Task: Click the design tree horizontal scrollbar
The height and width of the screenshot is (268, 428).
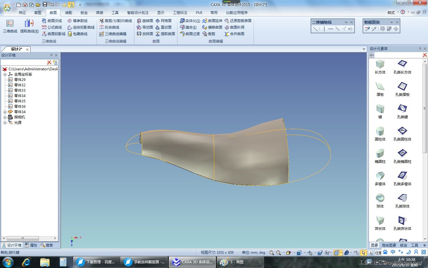Action: [x=23, y=239]
